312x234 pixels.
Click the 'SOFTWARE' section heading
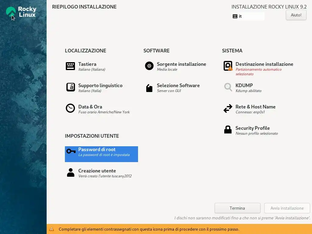[157, 51]
